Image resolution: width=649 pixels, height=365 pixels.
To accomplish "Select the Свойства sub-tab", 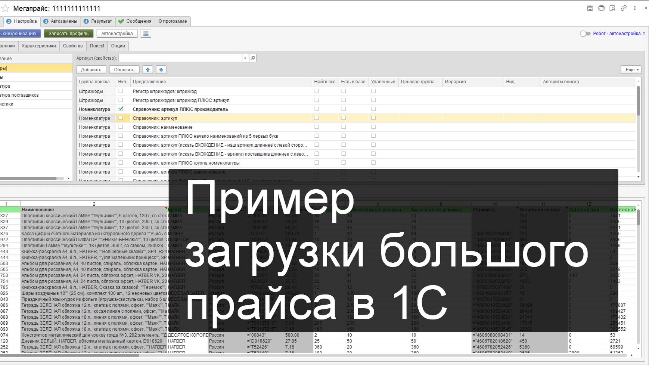I will point(73,46).
